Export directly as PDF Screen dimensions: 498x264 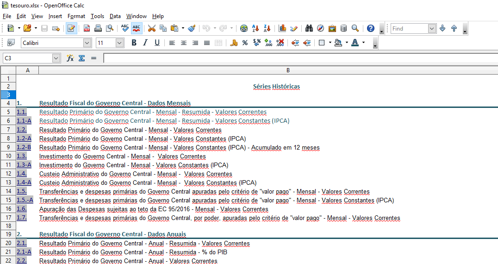(87, 28)
